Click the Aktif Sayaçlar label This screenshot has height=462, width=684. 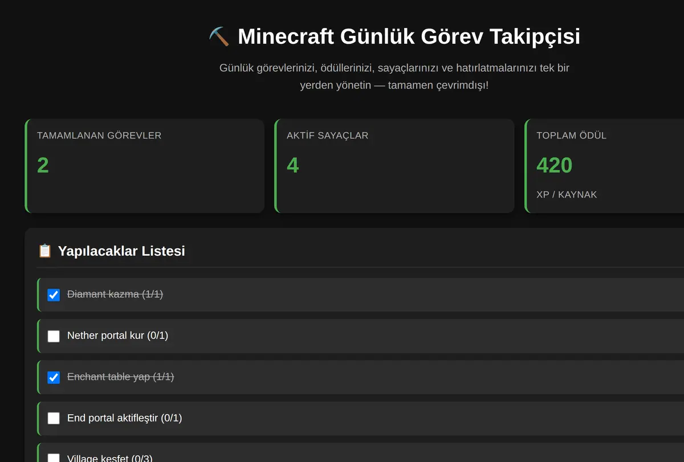[327, 136]
